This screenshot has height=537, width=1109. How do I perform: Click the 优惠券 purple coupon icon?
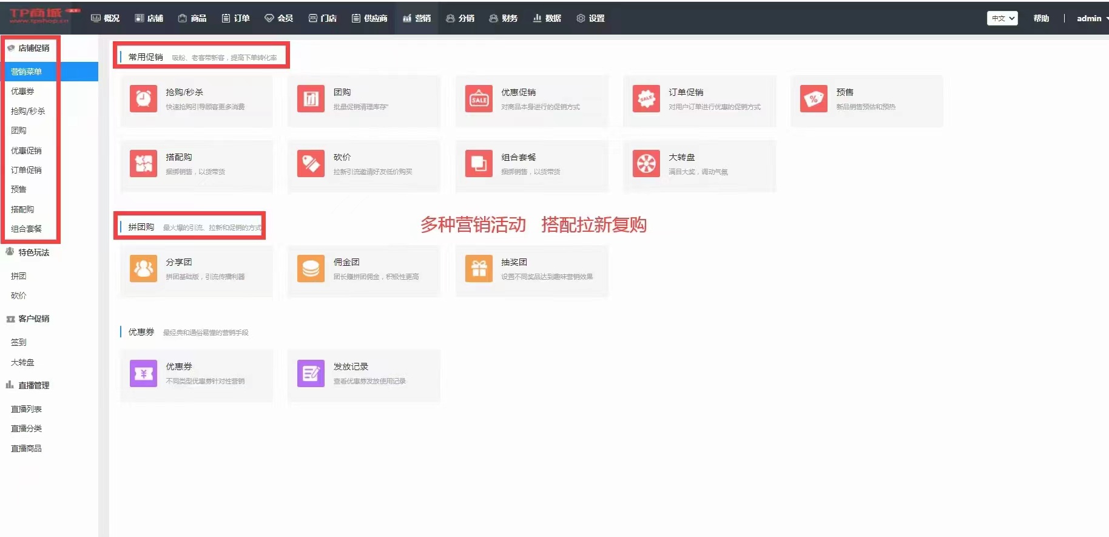click(x=143, y=373)
